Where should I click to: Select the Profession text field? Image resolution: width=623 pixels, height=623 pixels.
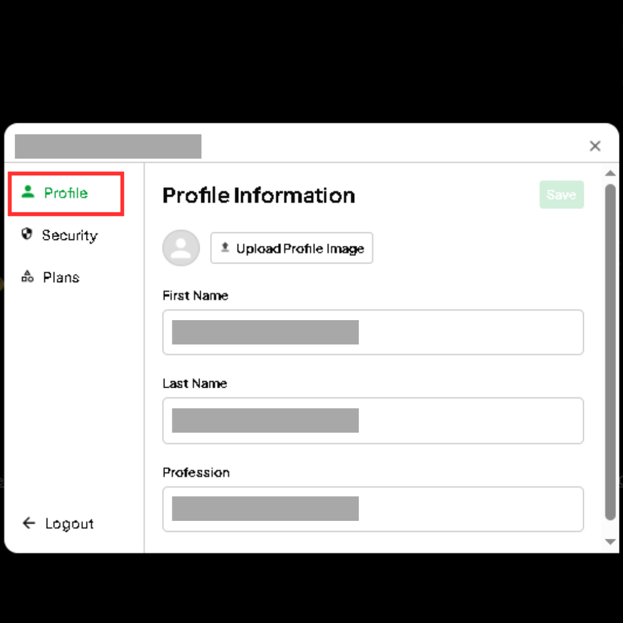373,509
